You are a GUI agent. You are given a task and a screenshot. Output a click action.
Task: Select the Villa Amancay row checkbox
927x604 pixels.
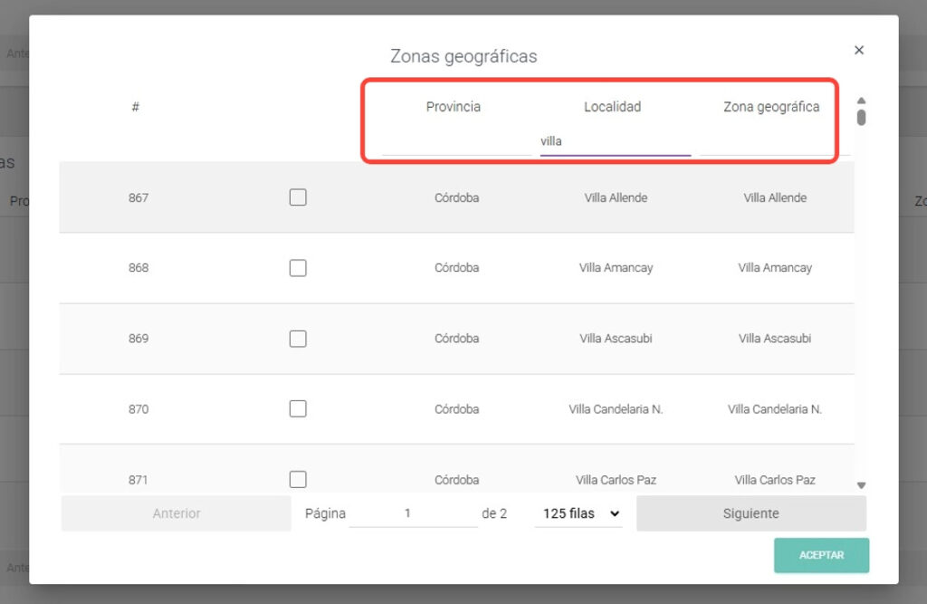pyautogui.click(x=298, y=268)
